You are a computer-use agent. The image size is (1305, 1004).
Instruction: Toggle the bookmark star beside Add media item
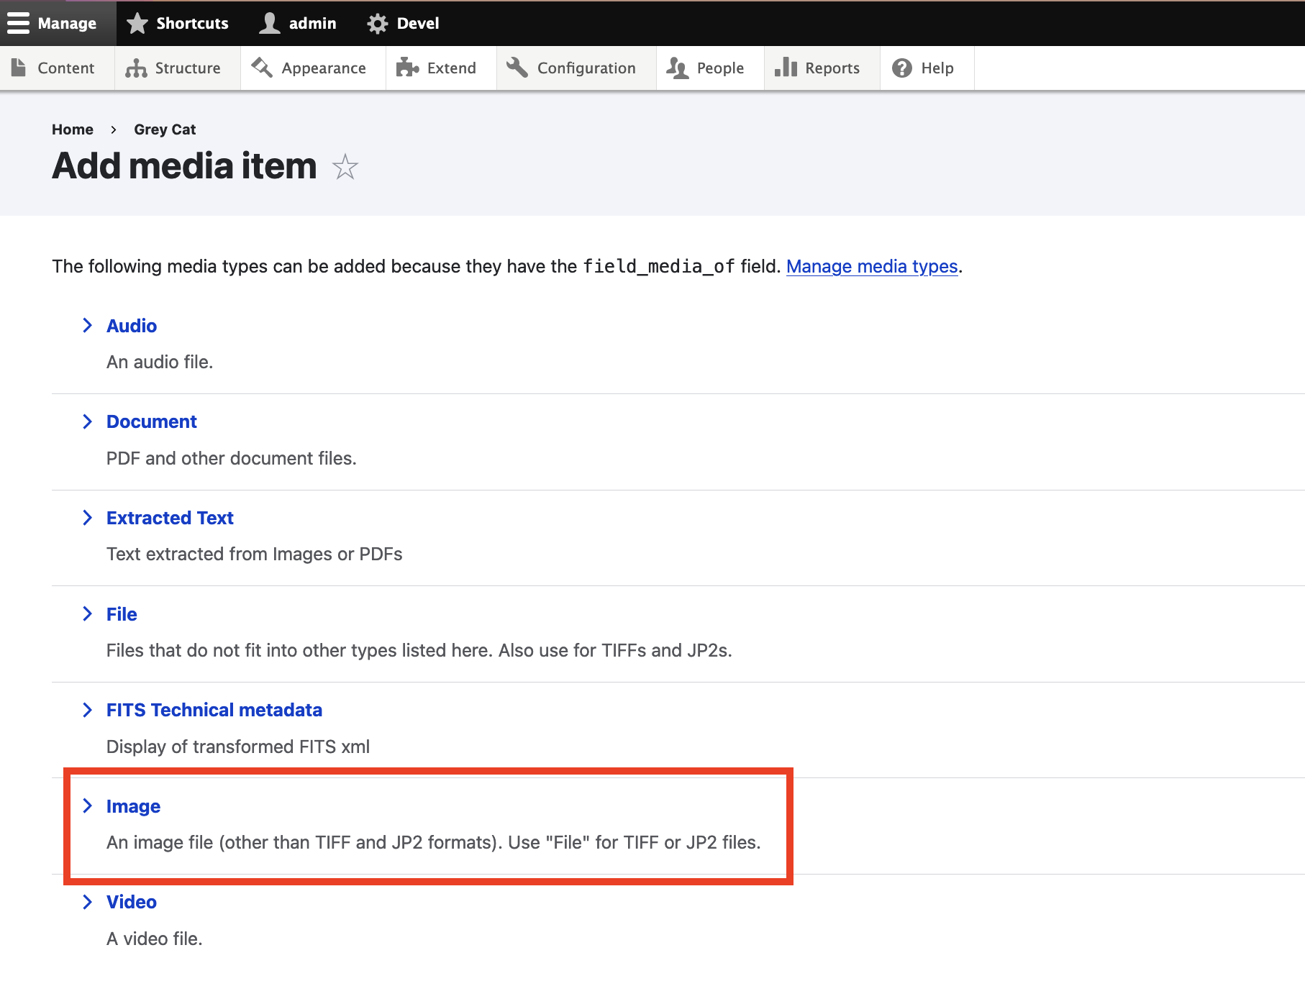(x=345, y=167)
